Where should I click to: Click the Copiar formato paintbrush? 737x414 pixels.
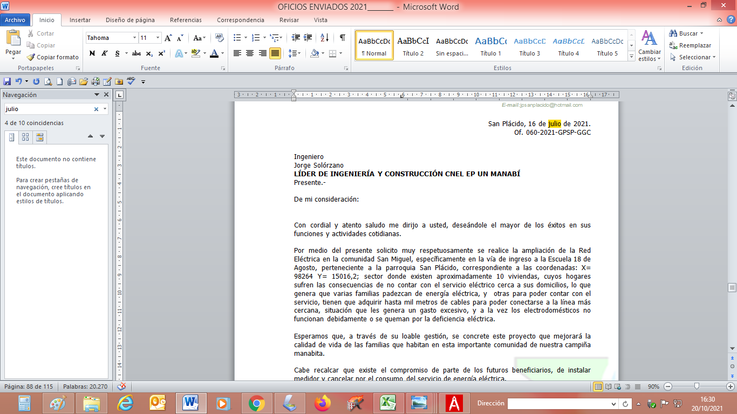pyautogui.click(x=53, y=57)
